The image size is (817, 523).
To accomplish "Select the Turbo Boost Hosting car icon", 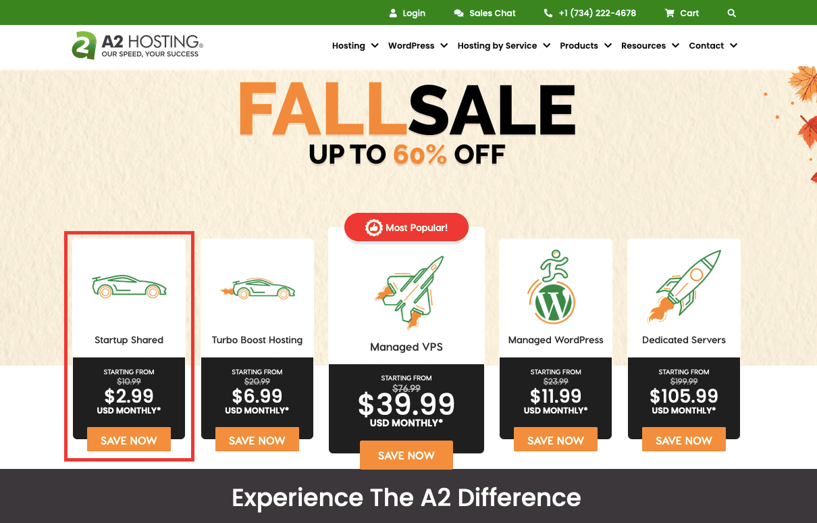I will click(257, 289).
